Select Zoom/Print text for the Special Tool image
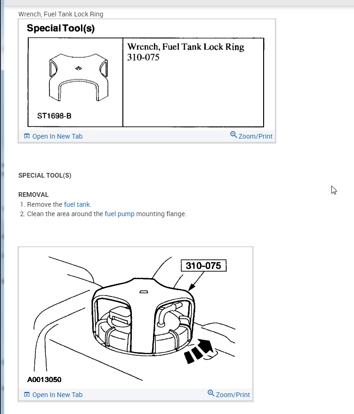The height and width of the screenshot is (414, 354). [x=255, y=136]
